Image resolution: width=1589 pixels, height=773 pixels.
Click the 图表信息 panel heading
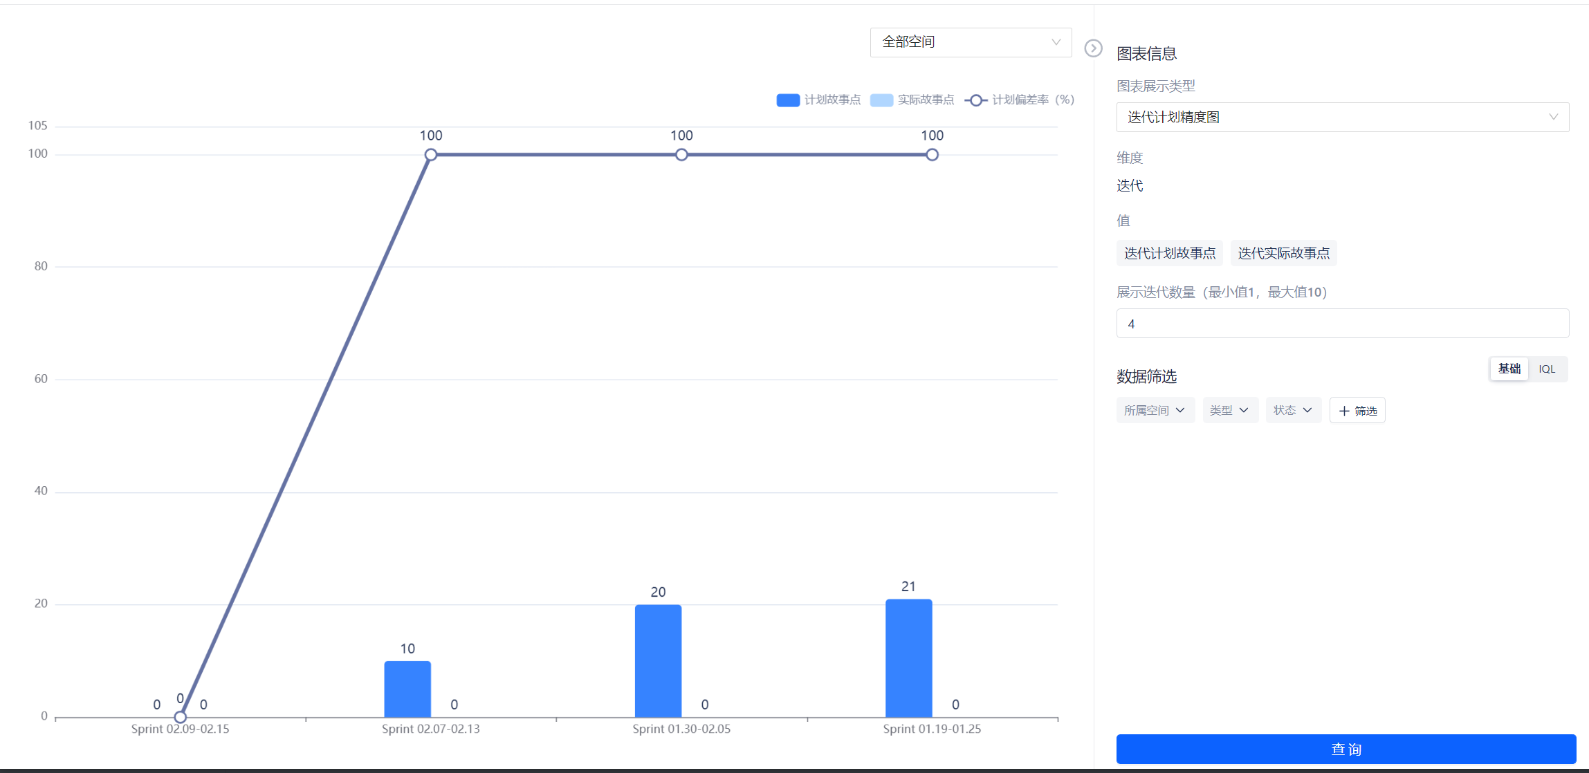pyautogui.click(x=1146, y=53)
